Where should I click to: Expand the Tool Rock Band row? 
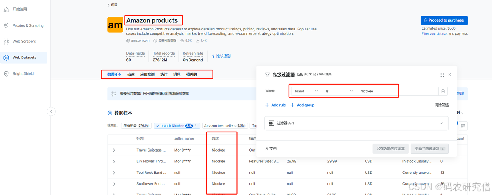coord(114,173)
